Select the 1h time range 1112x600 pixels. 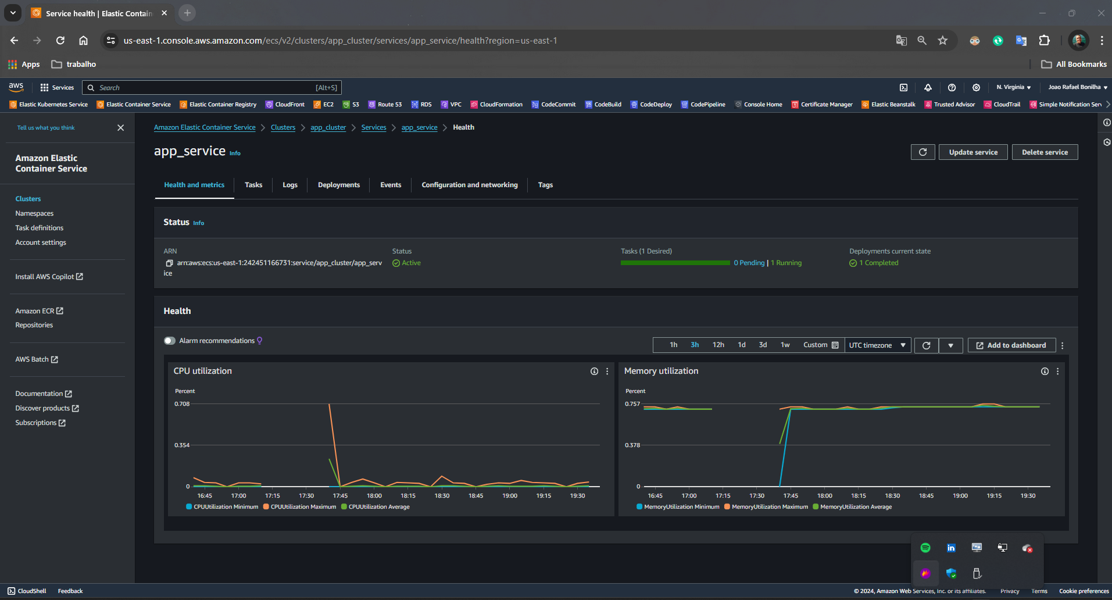click(673, 345)
